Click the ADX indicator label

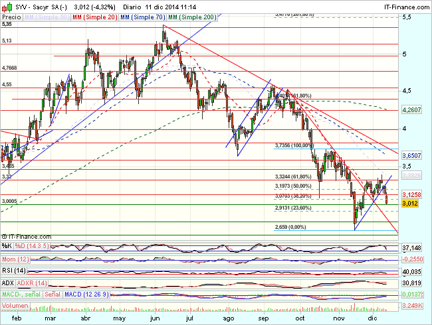coord(8,283)
